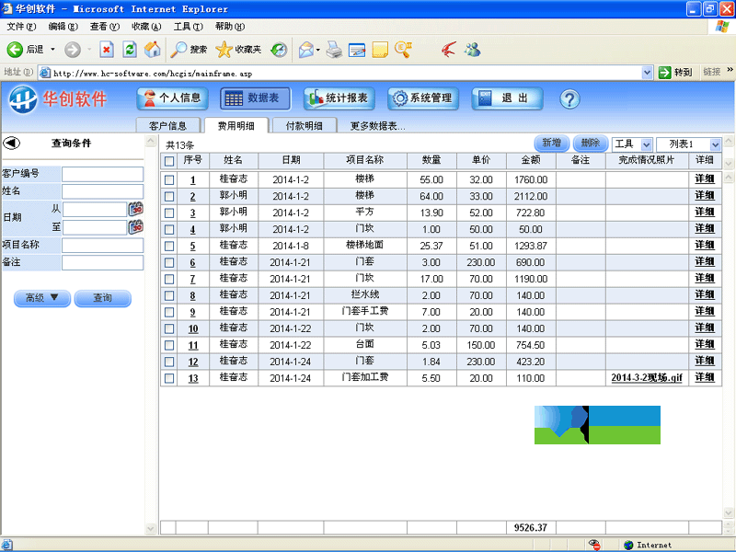This screenshot has height=552, width=736.
Task: Click the IE Print toolbar icon
Action: [x=334, y=49]
